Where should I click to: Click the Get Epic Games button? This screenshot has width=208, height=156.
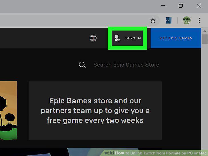click(176, 38)
